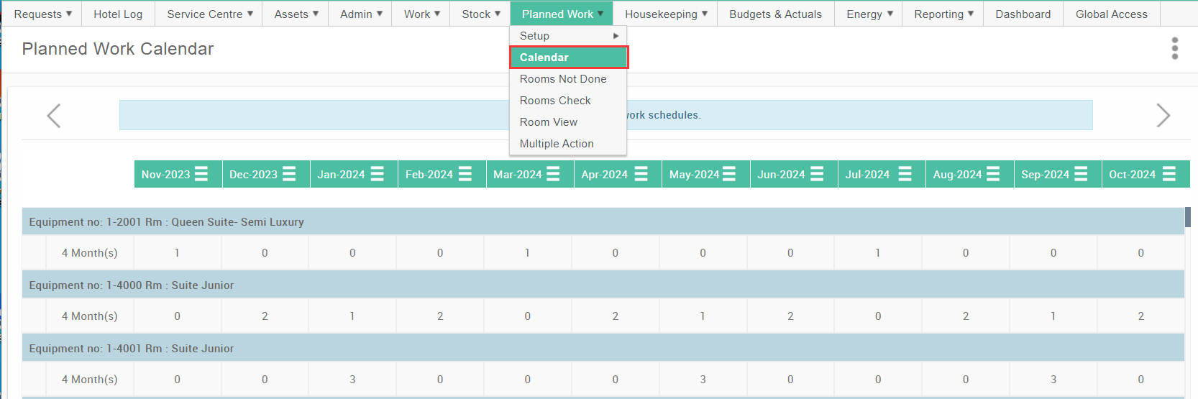Open the Feb-2024 month menu icon
Viewport: 1198px width, 399px height.
coord(465,174)
